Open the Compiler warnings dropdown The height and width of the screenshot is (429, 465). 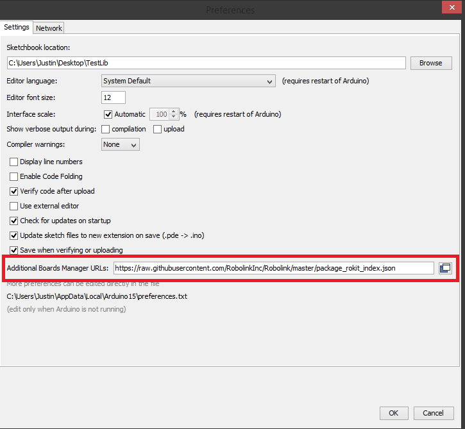coord(120,144)
